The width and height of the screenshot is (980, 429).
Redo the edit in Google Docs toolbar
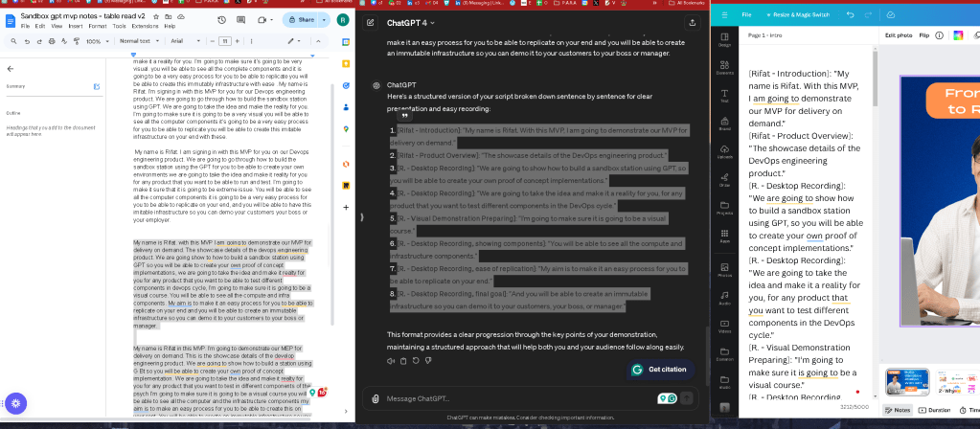[x=38, y=41]
